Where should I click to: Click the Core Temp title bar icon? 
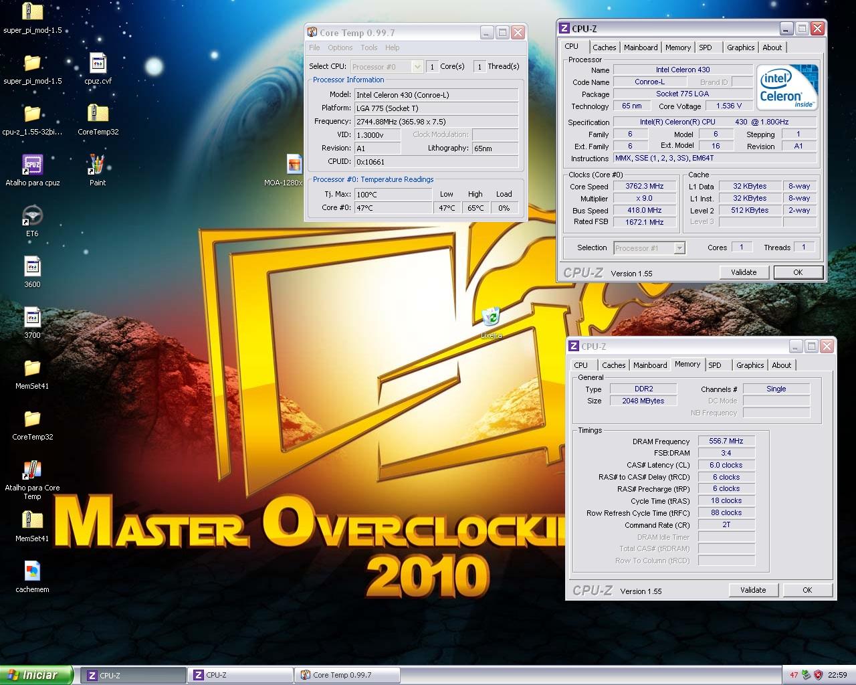[x=312, y=32]
